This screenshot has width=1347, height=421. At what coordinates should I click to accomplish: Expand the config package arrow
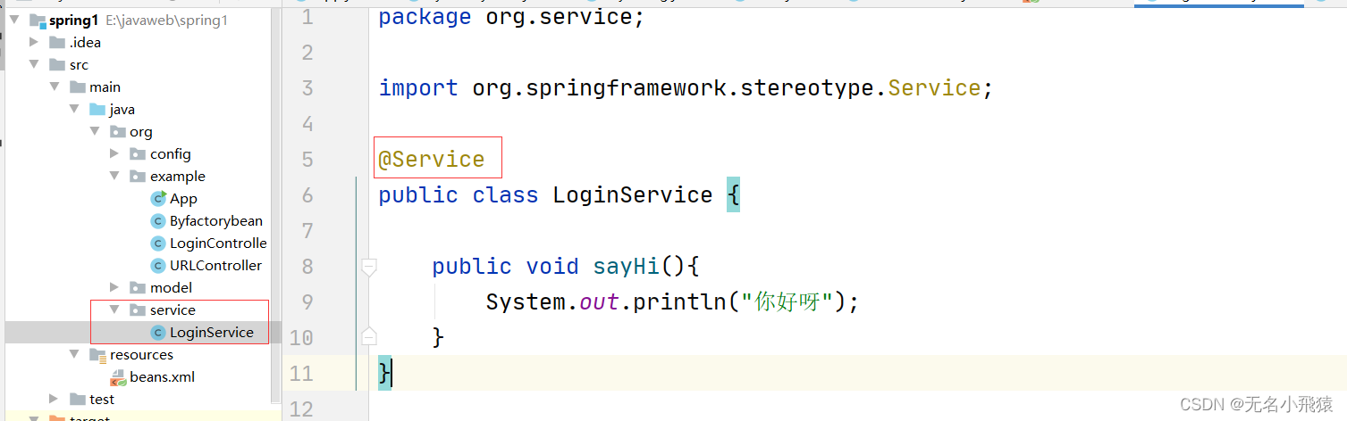click(114, 153)
